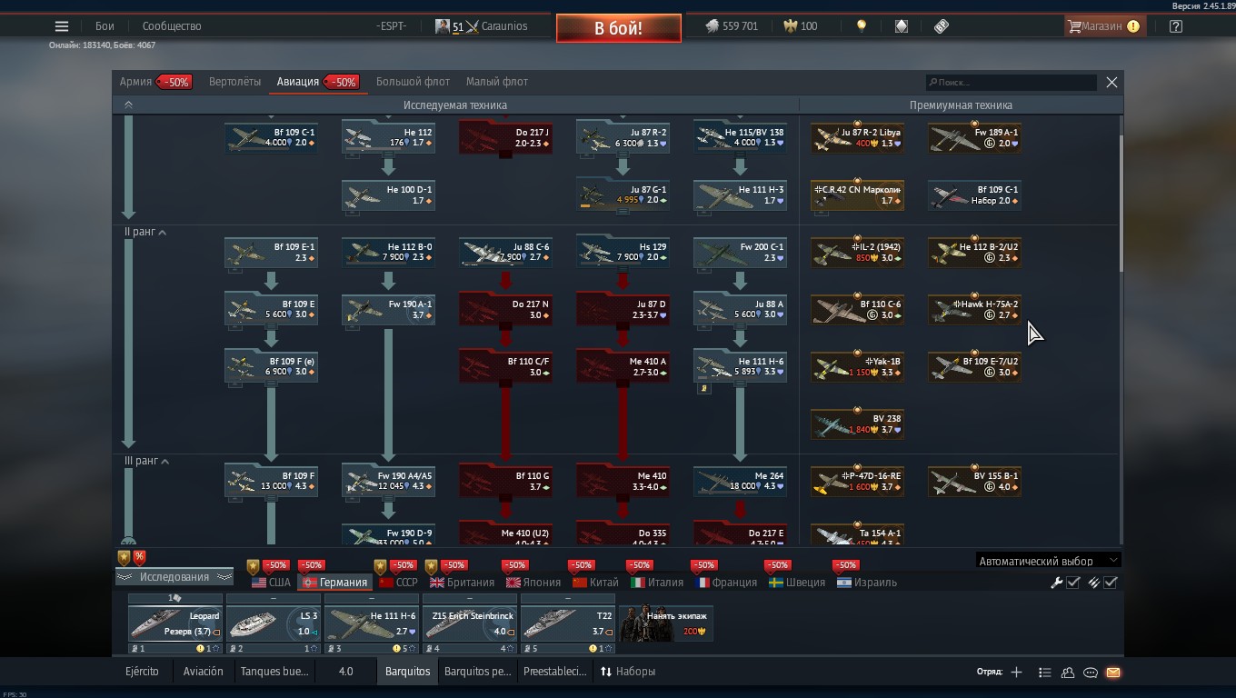Screen dimensions: 1236x698
Task: Open the mail envelope icon
Action: coord(1113,673)
